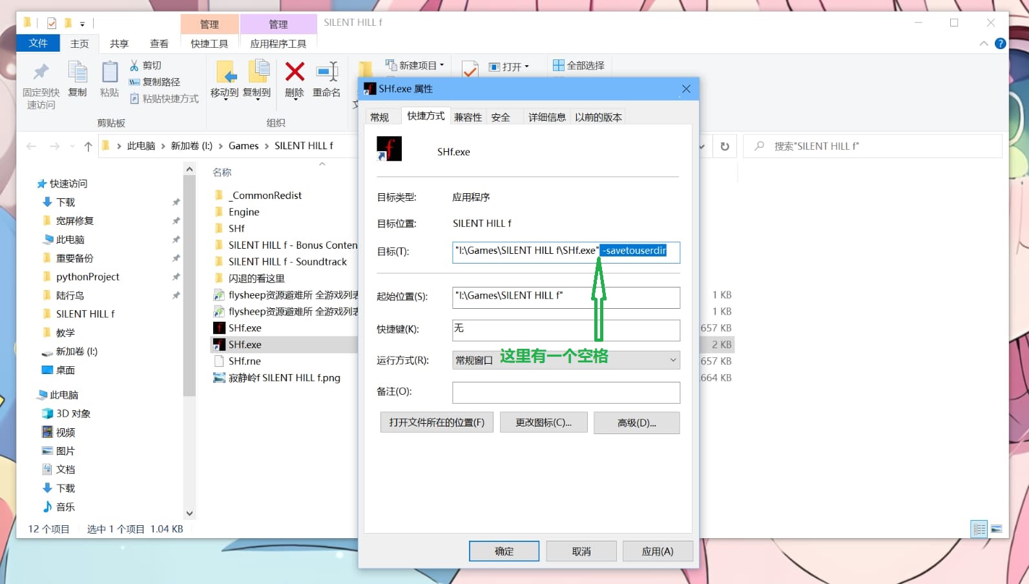Click Games in address breadcrumb
The height and width of the screenshot is (584, 1029).
[244, 146]
